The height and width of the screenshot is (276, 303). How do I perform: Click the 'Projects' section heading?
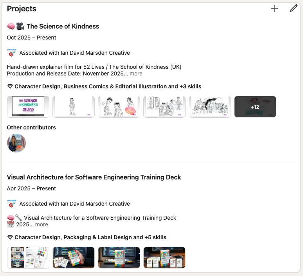point(22,9)
